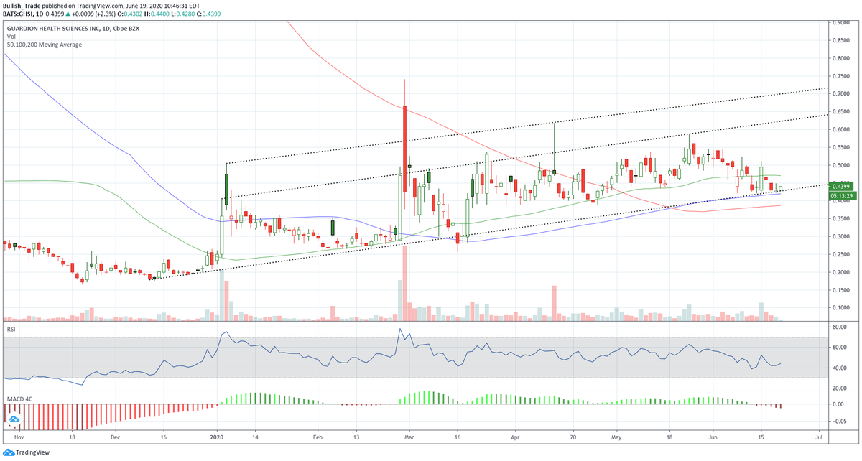Click the -0.05 MACD scale value
The height and width of the screenshot is (461, 862).
coord(838,422)
